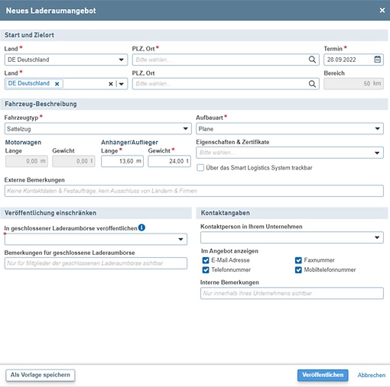Remove the DE Deutschland tag
This screenshot has height=387, width=390.
[57, 84]
